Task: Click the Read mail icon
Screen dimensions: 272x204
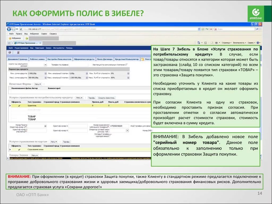Action: coord(212,43)
